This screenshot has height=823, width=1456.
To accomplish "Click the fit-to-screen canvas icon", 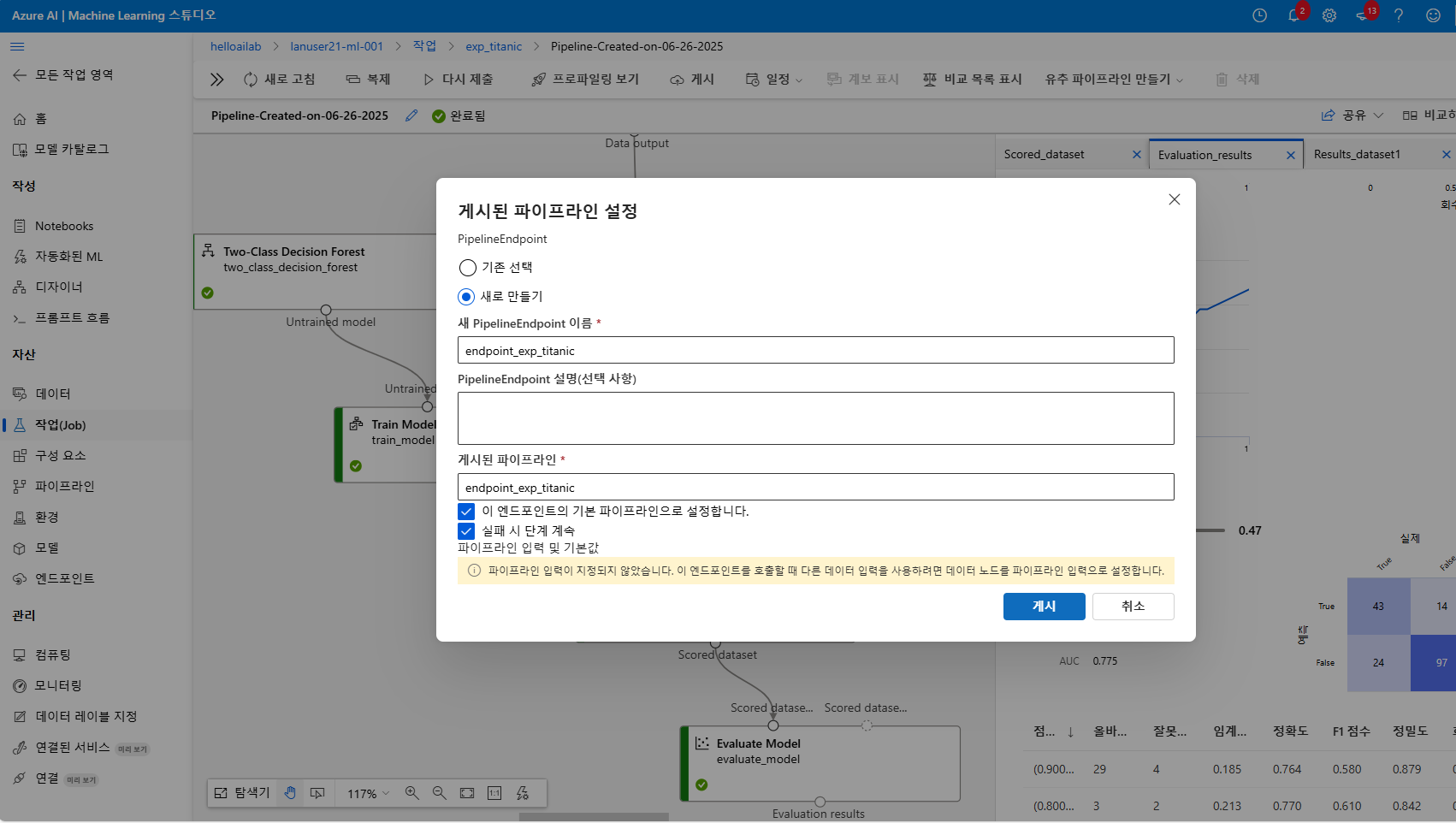I will coord(467,793).
